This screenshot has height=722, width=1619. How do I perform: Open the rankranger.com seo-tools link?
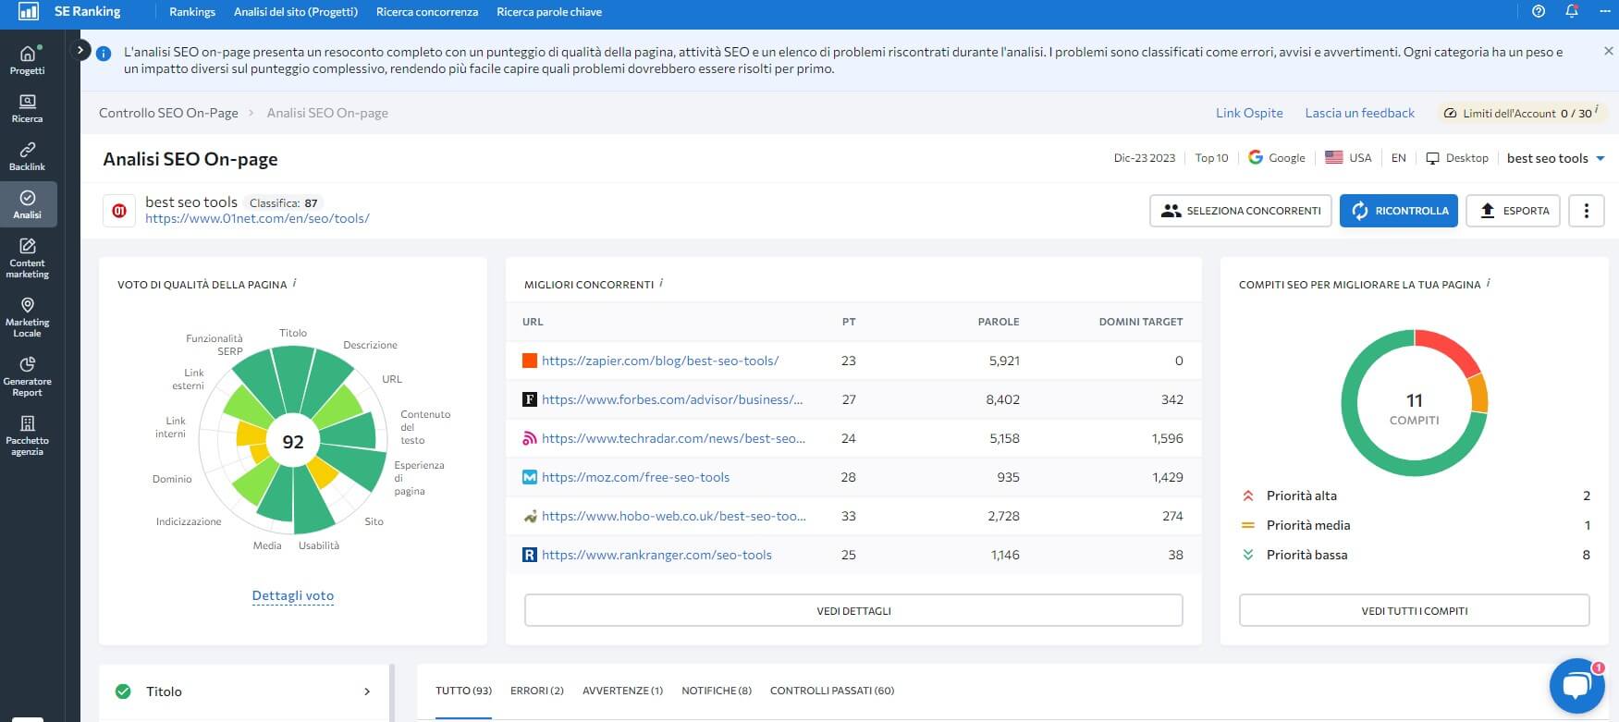656,555
